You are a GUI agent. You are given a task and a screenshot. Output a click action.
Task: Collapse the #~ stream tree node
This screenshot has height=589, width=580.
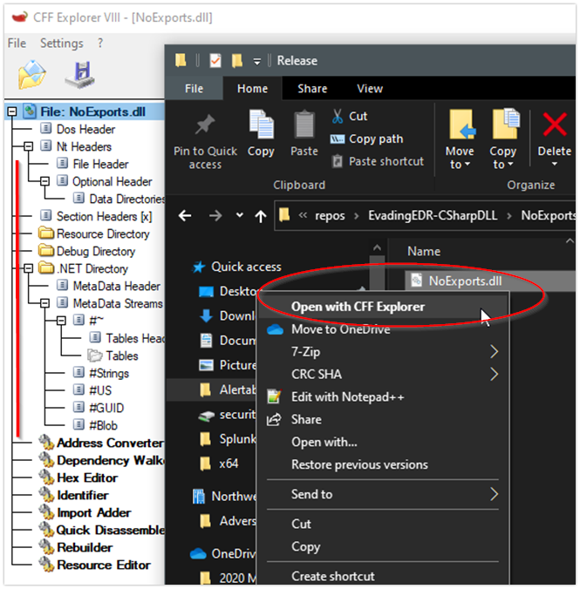61,321
